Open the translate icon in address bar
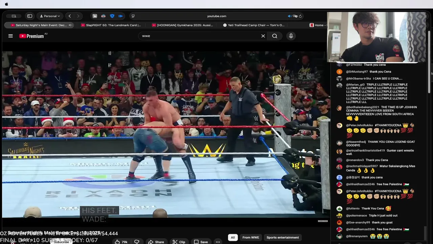Screen dimensions: 433x244 tap(295, 16)
